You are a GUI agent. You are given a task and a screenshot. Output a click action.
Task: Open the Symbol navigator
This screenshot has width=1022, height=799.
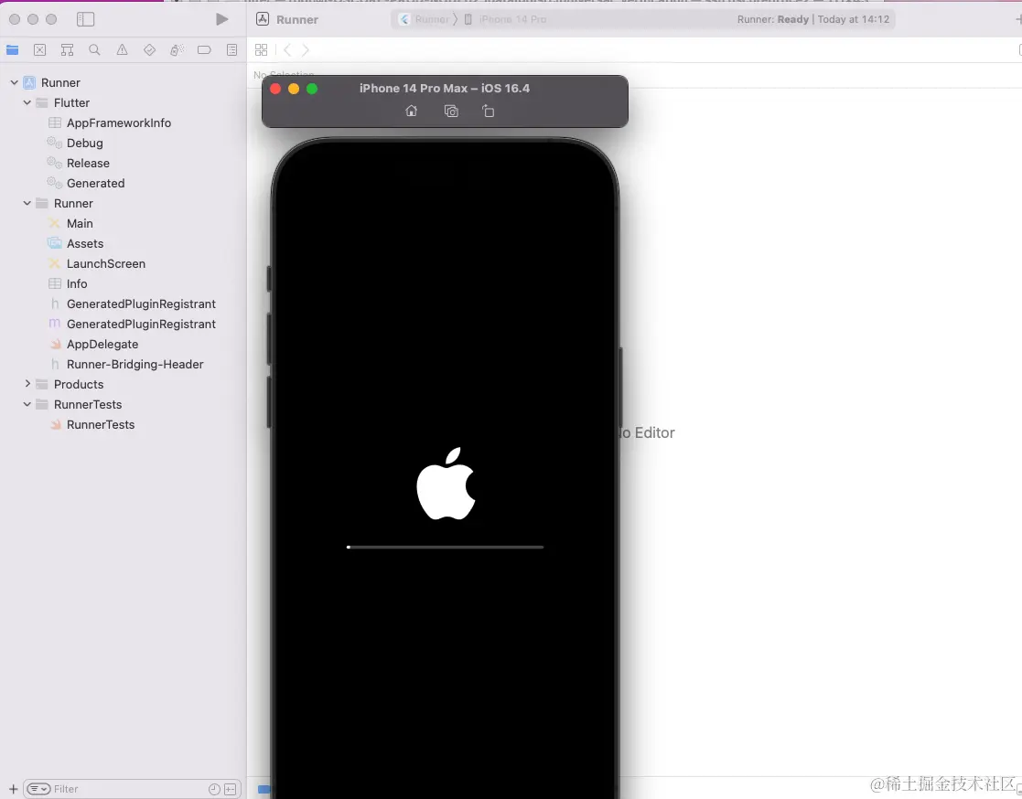pyautogui.click(x=67, y=50)
